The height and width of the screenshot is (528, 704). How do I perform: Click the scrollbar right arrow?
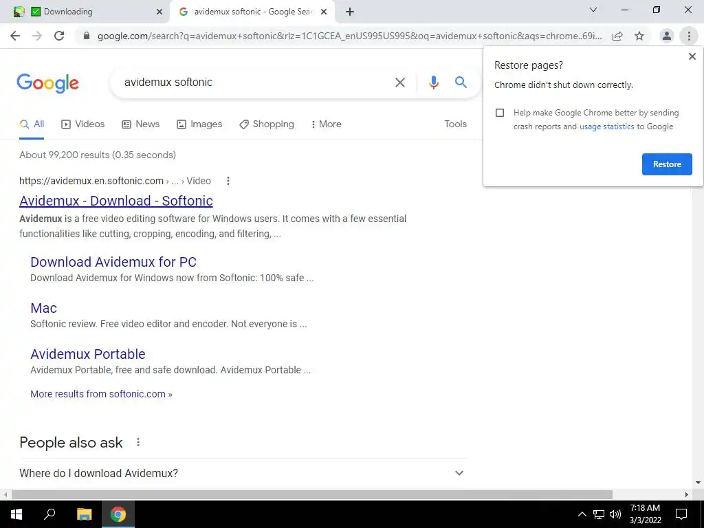point(687,494)
